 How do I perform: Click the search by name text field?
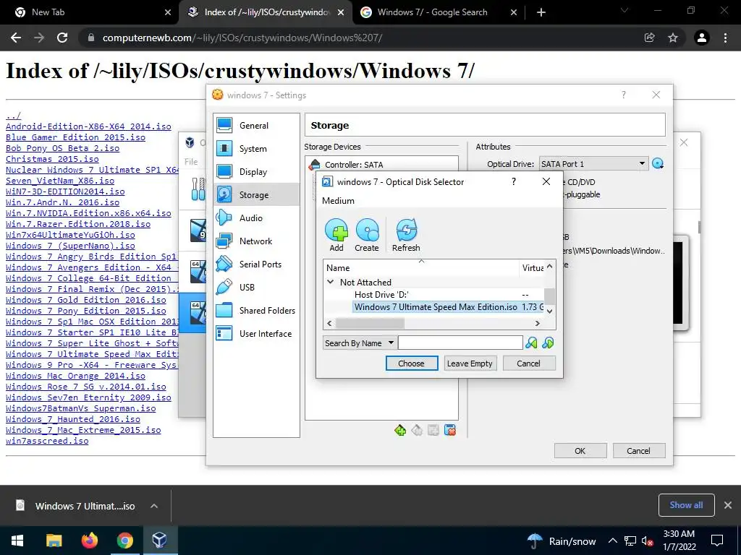460,343
